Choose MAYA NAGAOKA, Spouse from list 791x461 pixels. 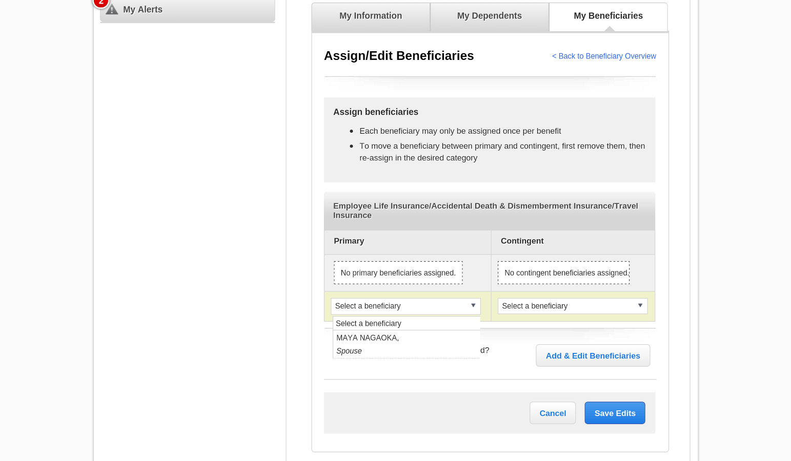pyautogui.click(x=407, y=344)
